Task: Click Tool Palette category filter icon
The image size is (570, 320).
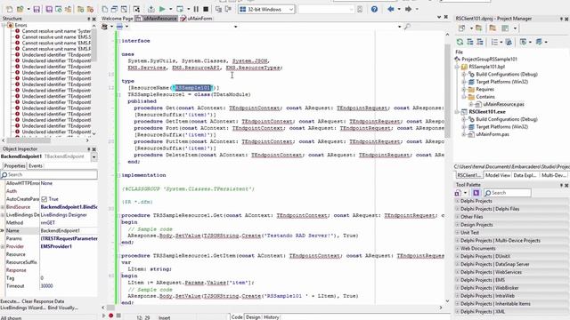Action: pos(476,193)
